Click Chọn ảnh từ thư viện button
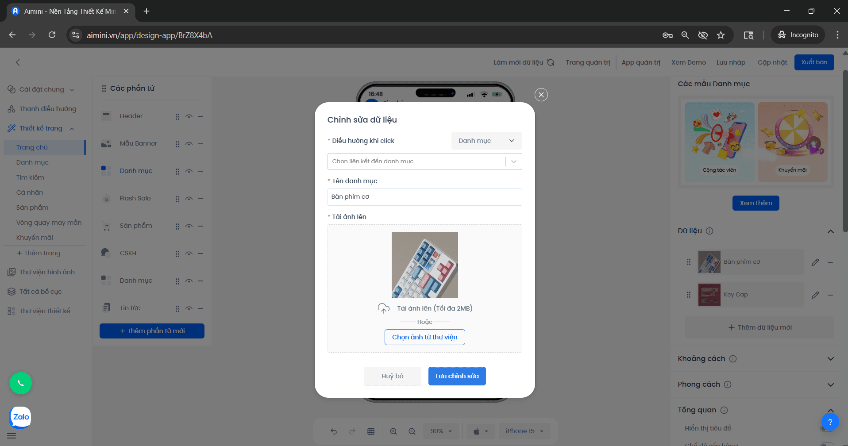The image size is (848, 446). (424, 337)
